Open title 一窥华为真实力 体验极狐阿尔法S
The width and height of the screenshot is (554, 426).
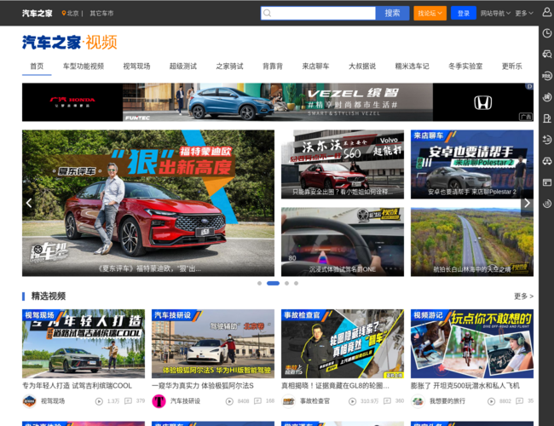203,386
